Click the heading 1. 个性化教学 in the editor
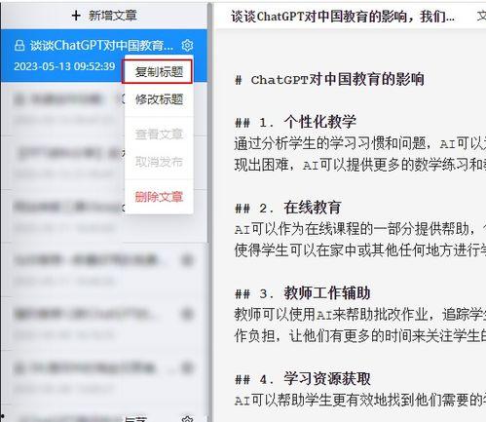Image resolution: width=486 pixels, height=422 pixels. [308, 123]
